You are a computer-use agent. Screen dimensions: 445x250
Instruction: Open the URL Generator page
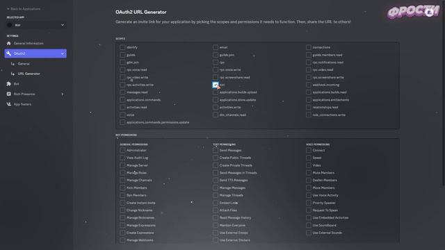[29, 74]
